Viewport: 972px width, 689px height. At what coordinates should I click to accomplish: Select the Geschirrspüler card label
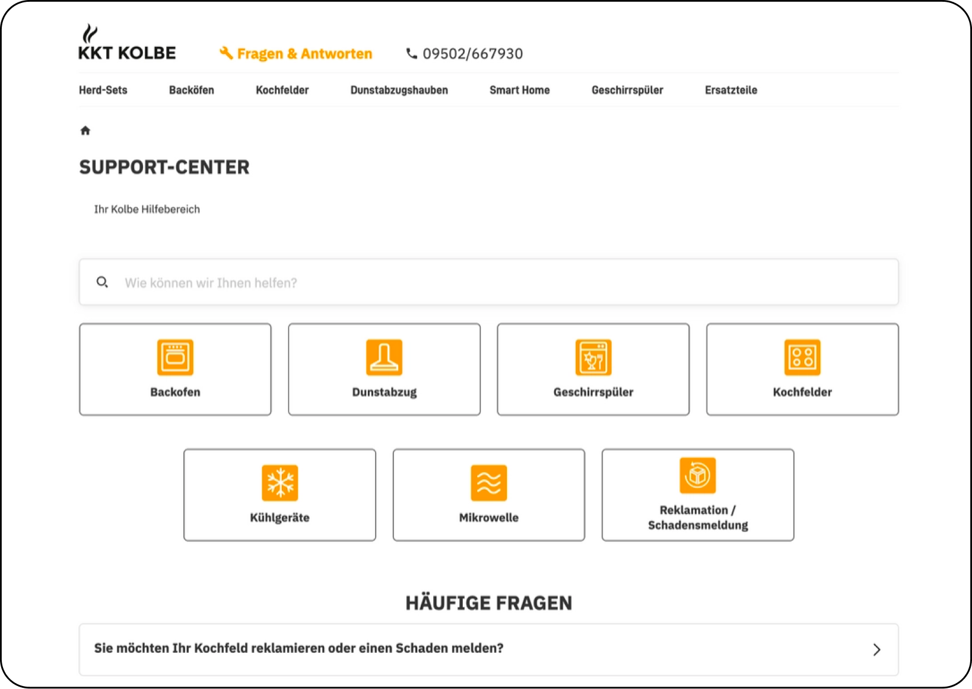(593, 392)
